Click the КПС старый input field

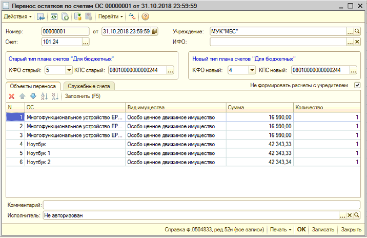coord(137,70)
